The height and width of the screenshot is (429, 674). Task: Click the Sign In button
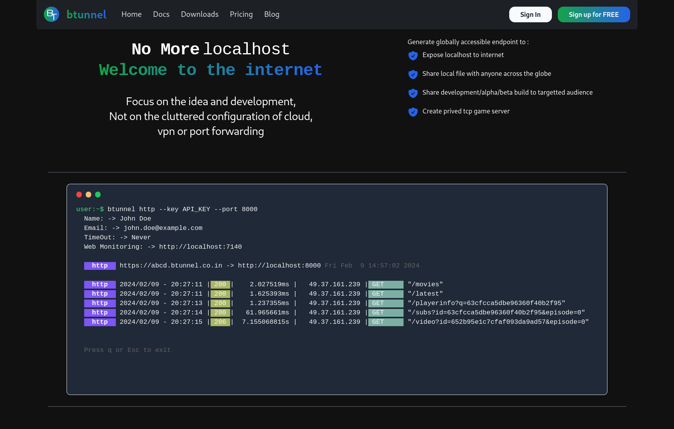[x=530, y=14]
